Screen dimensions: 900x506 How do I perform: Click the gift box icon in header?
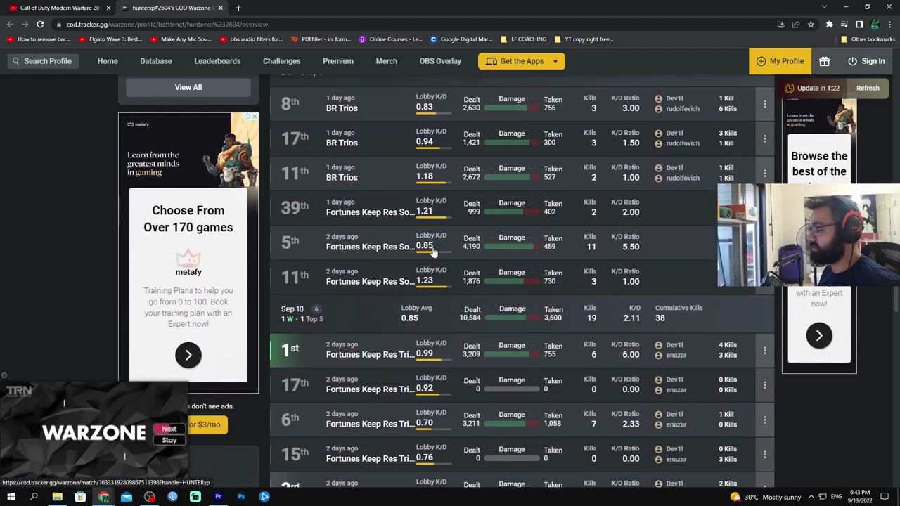pyautogui.click(x=824, y=61)
